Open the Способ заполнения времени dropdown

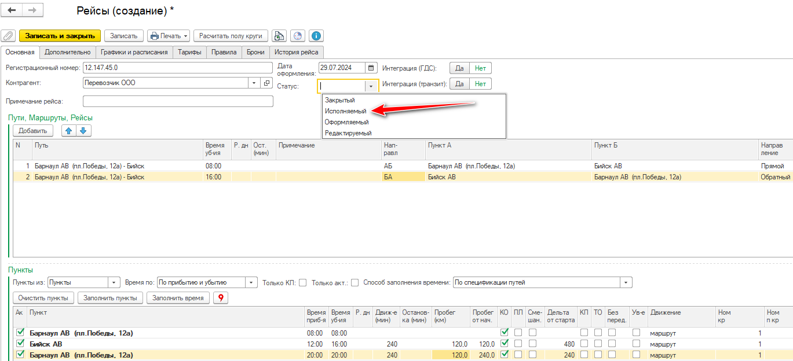(626, 282)
